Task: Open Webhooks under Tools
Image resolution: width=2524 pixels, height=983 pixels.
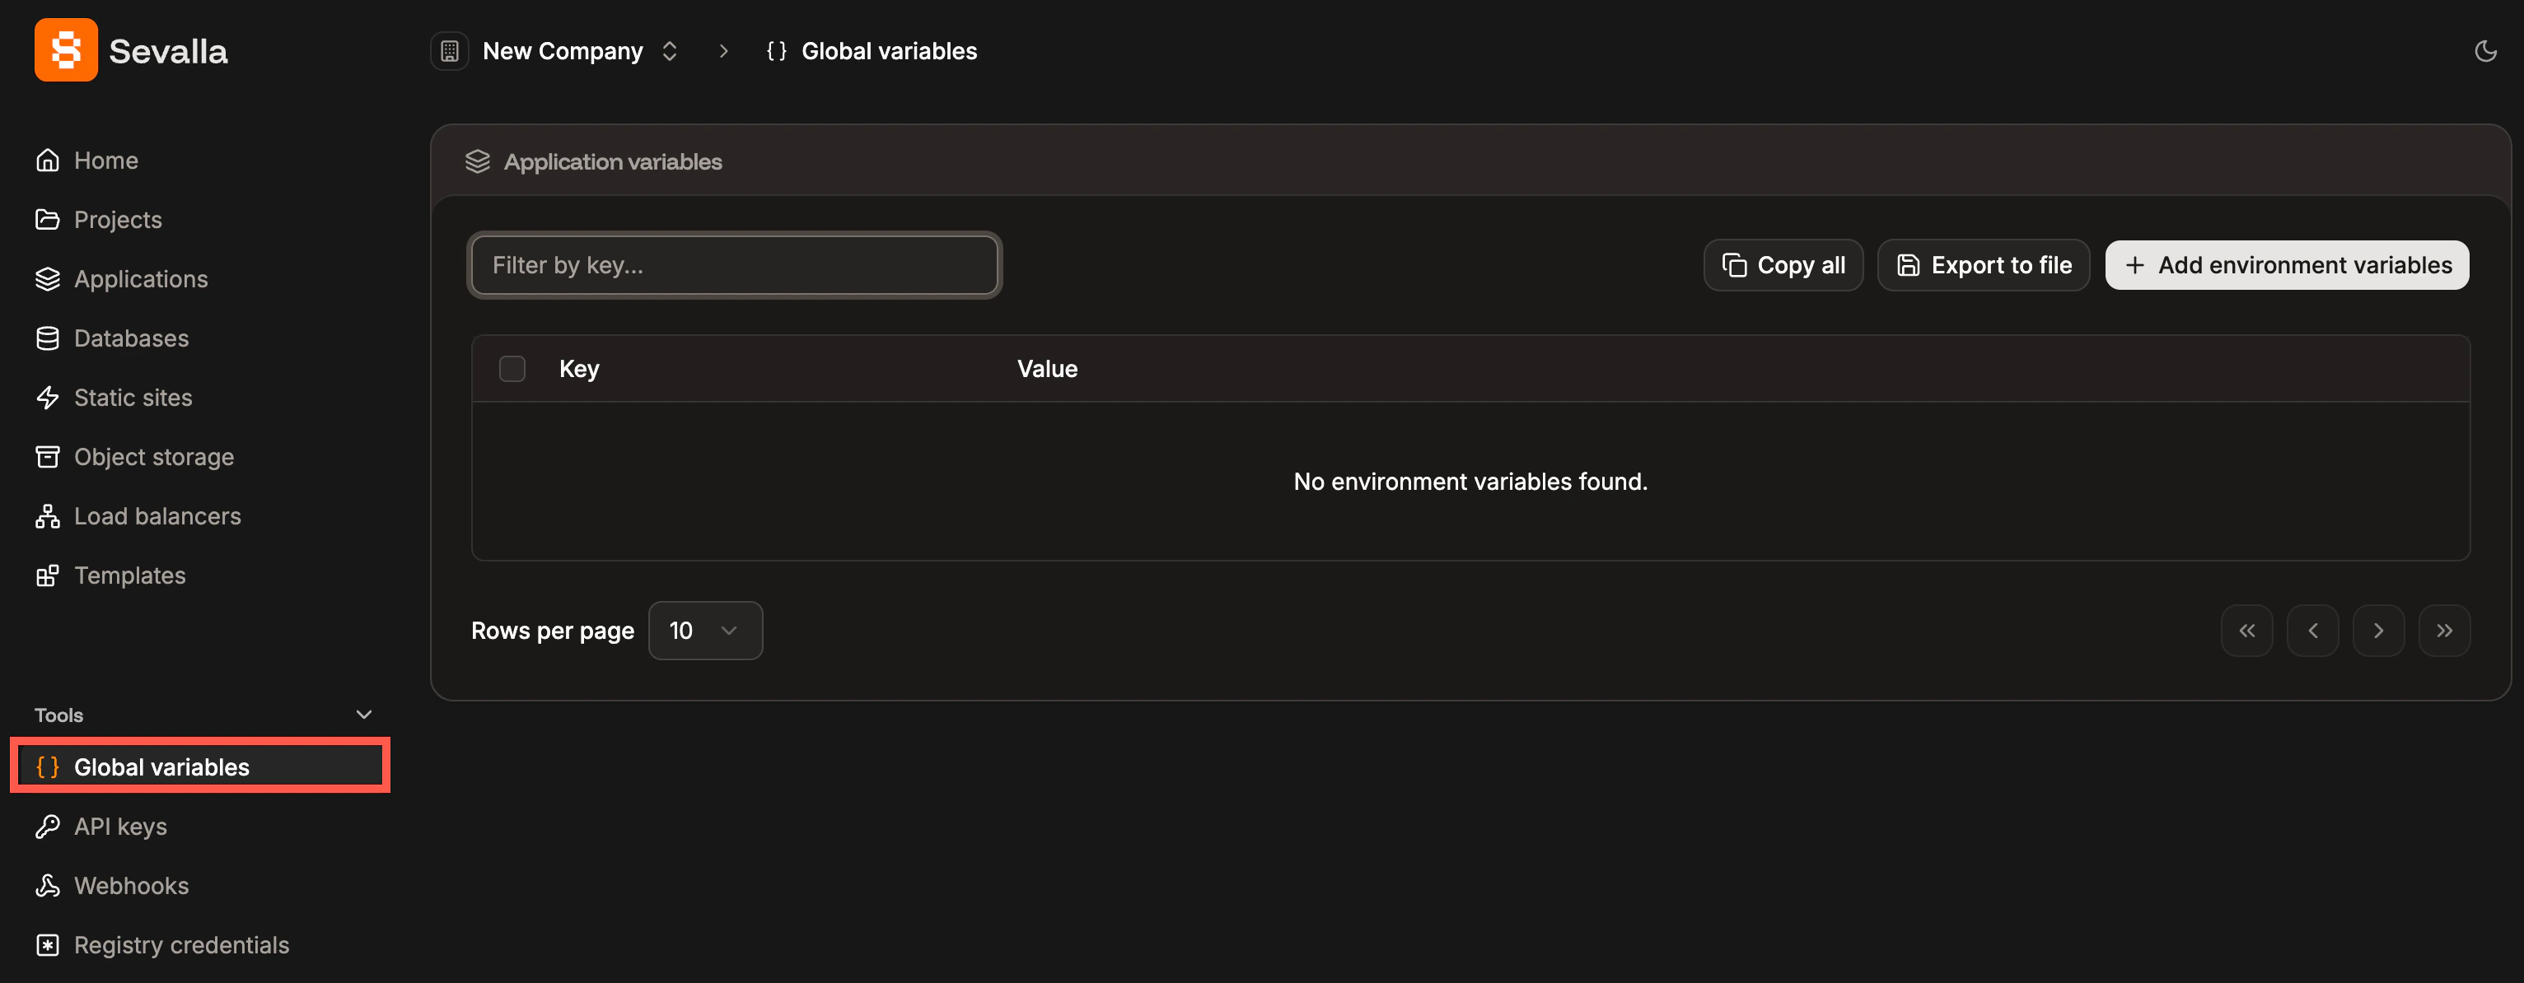Action: (131, 885)
